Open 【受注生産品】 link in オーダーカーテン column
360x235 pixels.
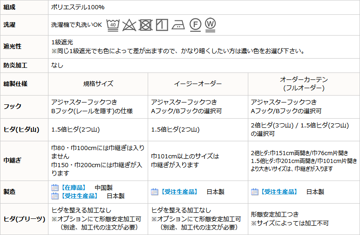pyautogui.click(x=279, y=192)
